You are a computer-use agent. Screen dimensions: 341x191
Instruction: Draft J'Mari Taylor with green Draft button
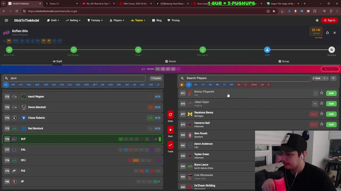(x=331, y=104)
